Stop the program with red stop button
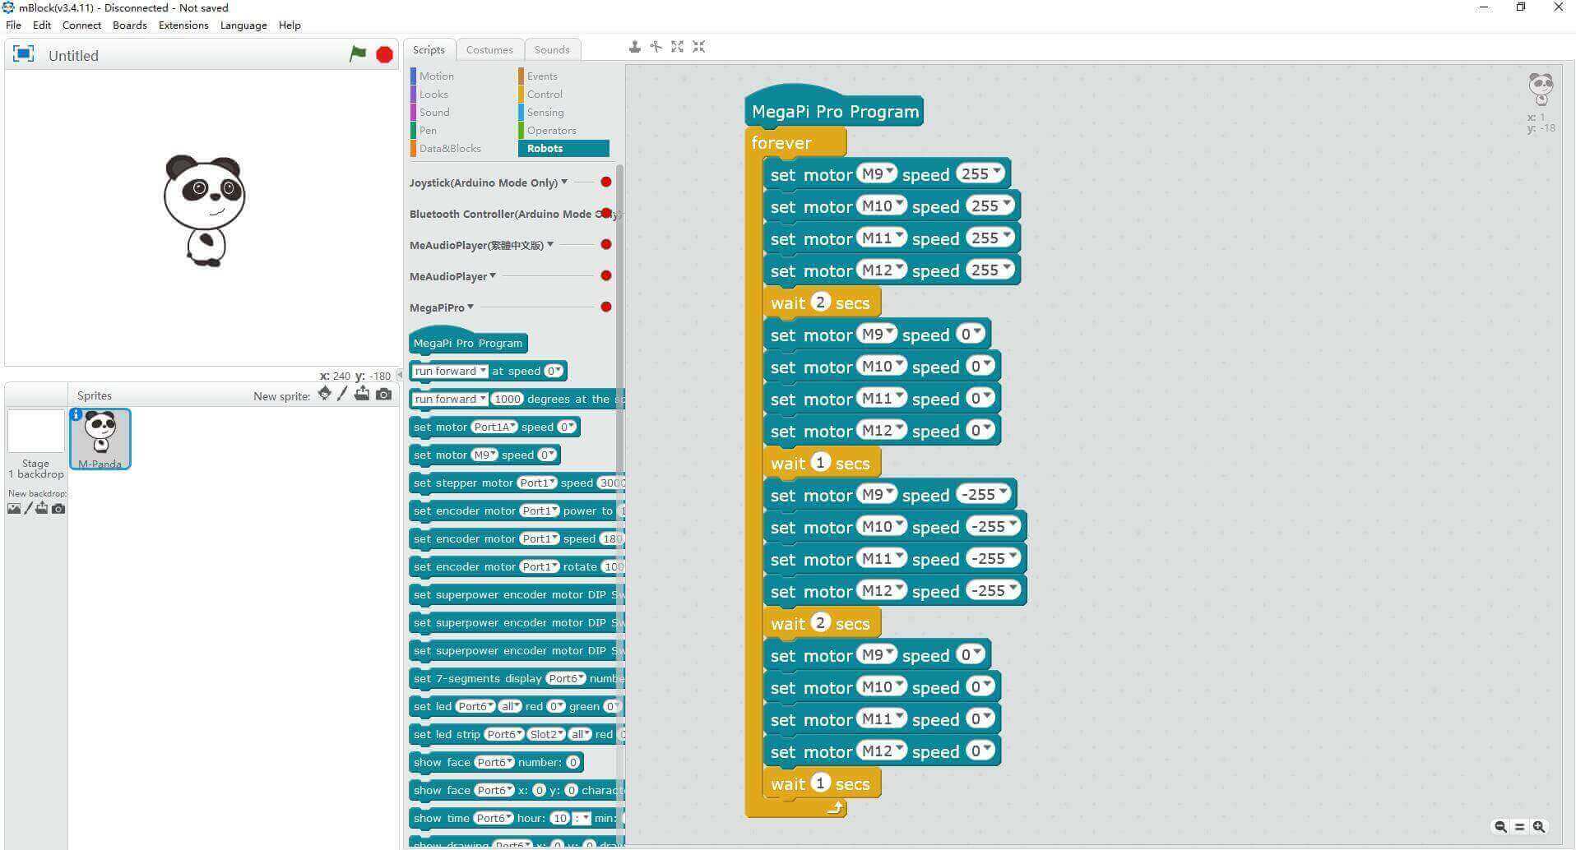1576x850 pixels. click(x=384, y=54)
